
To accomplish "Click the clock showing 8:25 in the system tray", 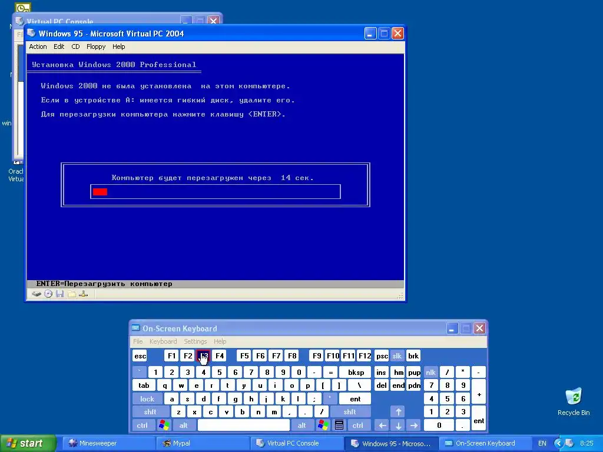I will (587, 443).
